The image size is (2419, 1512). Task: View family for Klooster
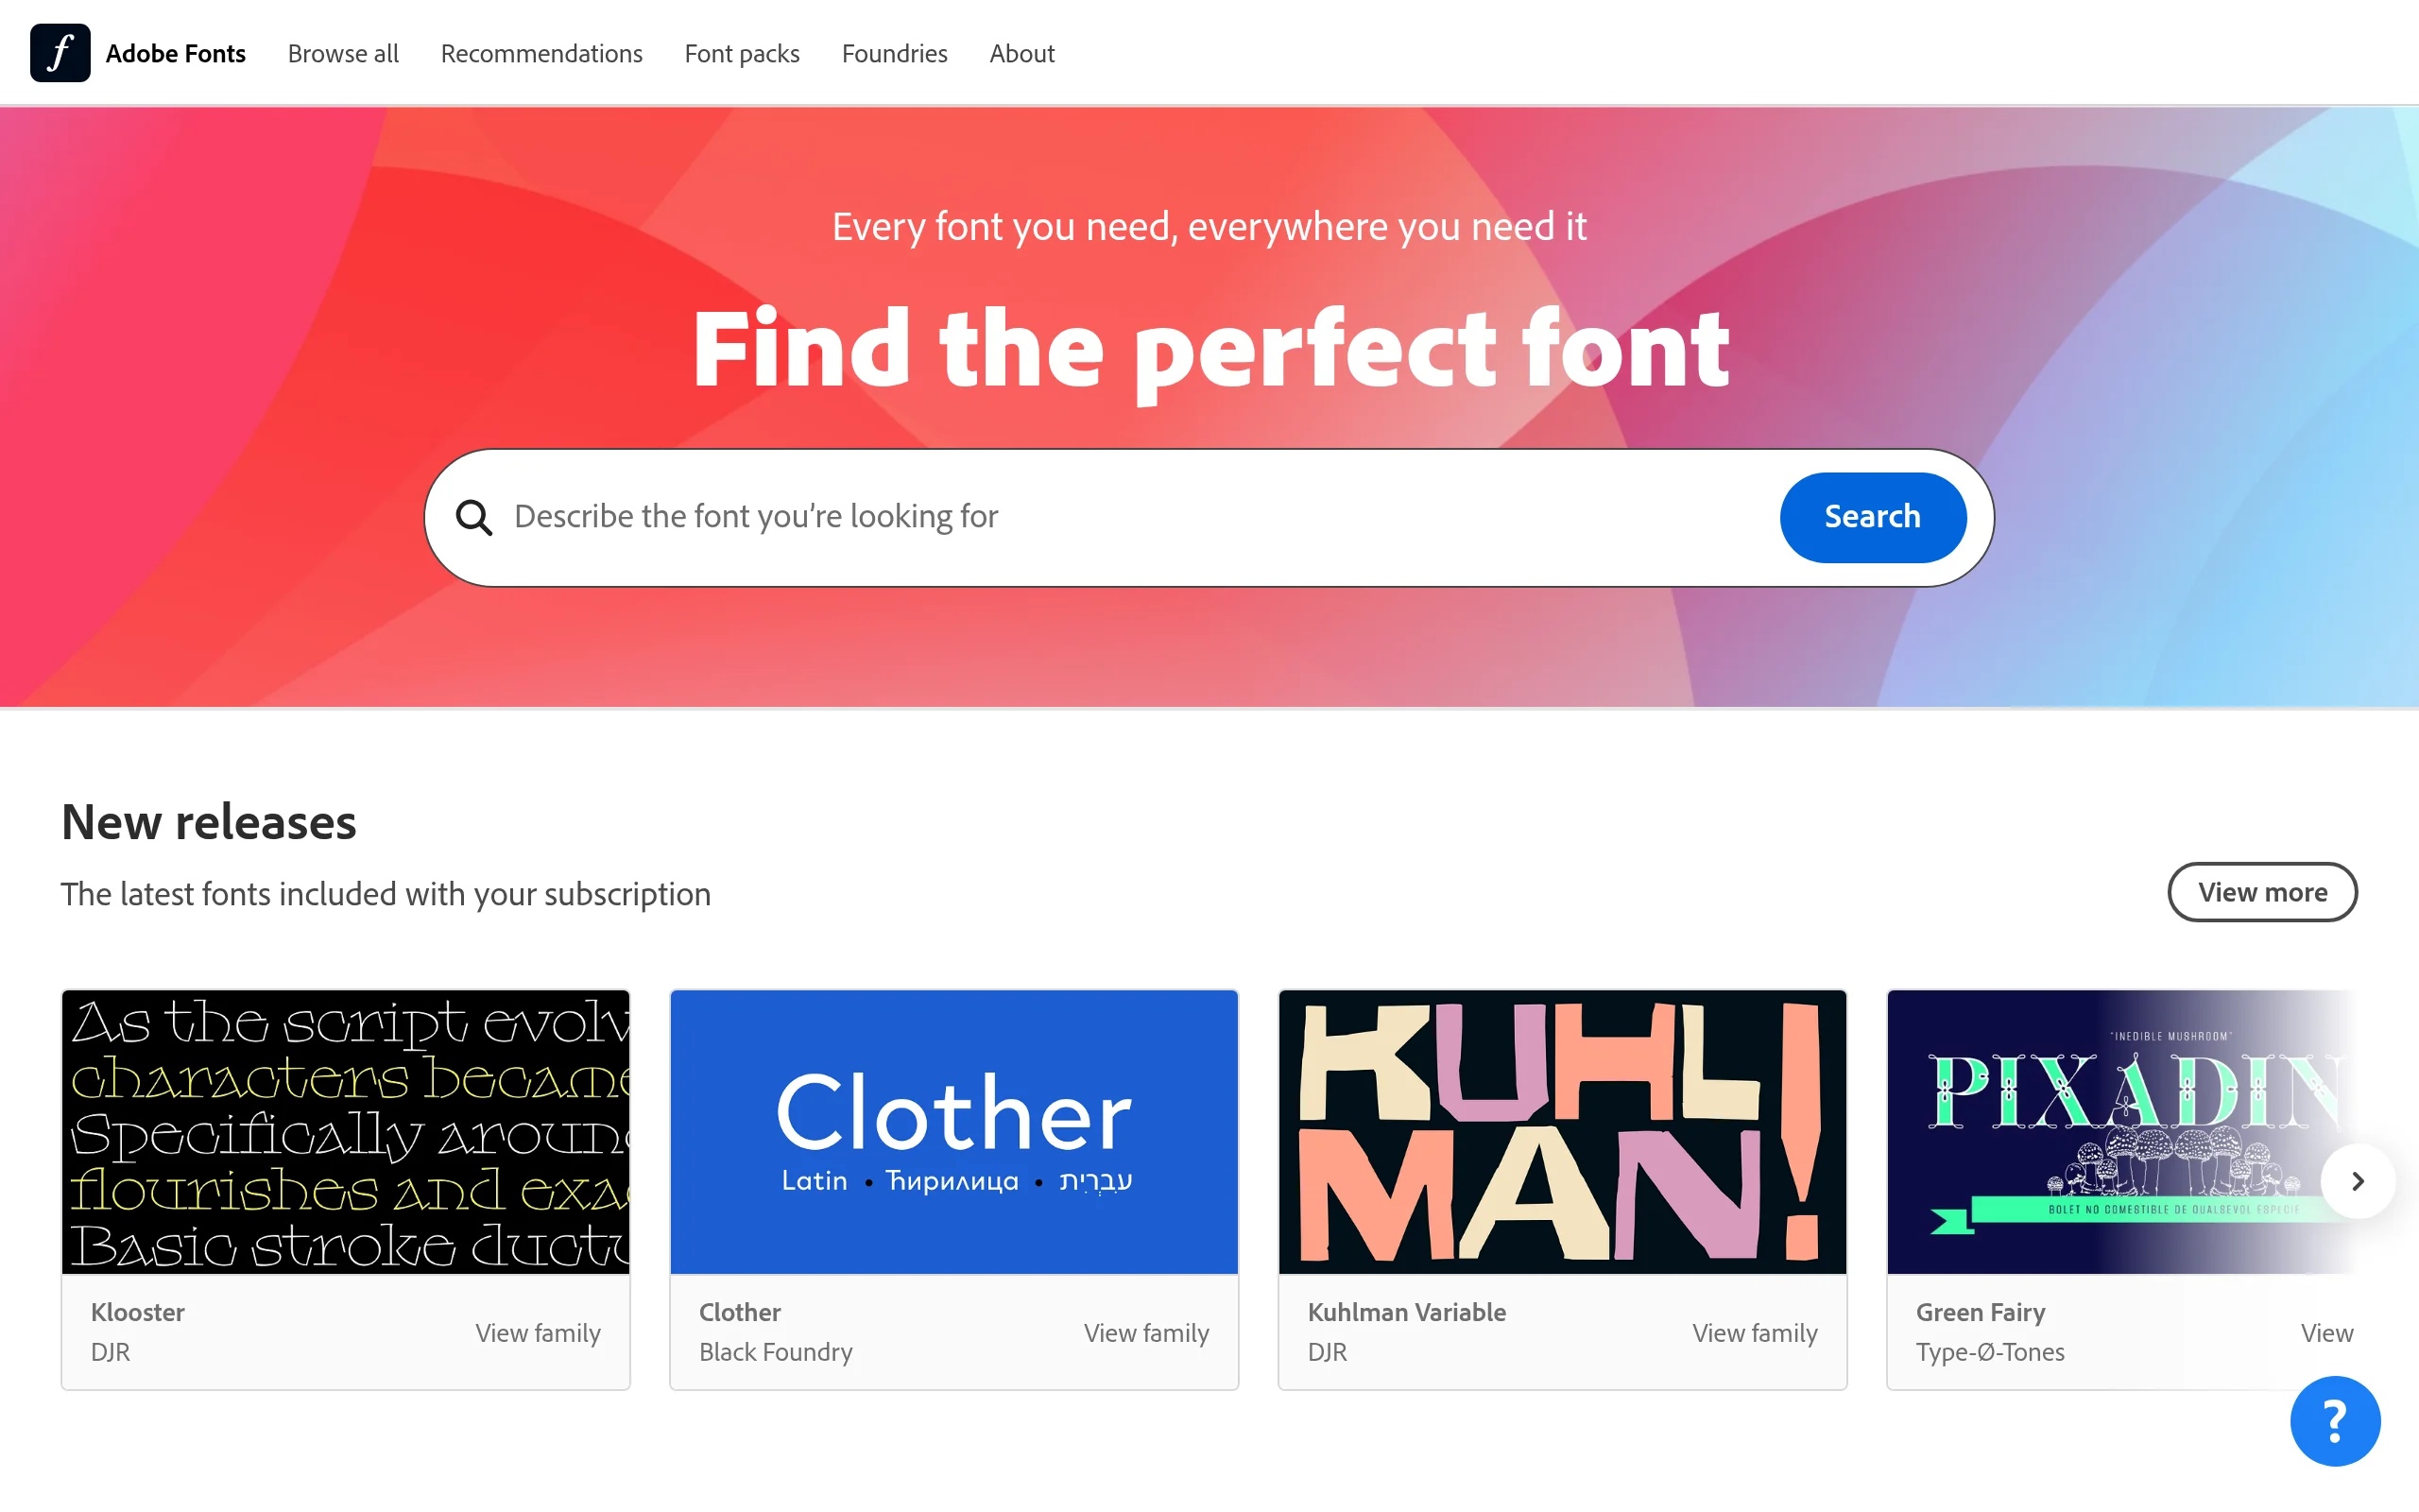pos(538,1333)
